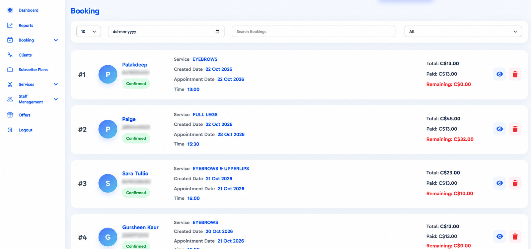This screenshot has width=531, height=249.
Task: Click the Booking calendar icon in sidebar
Action: click(10, 40)
